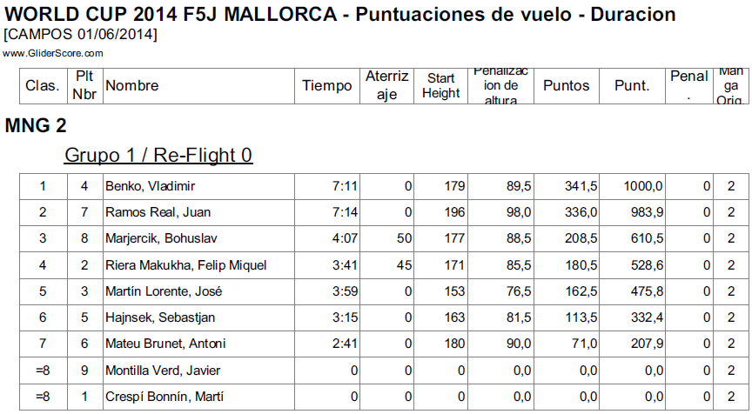
Task: Click the Puntos column header
Action: click(x=566, y=85)
